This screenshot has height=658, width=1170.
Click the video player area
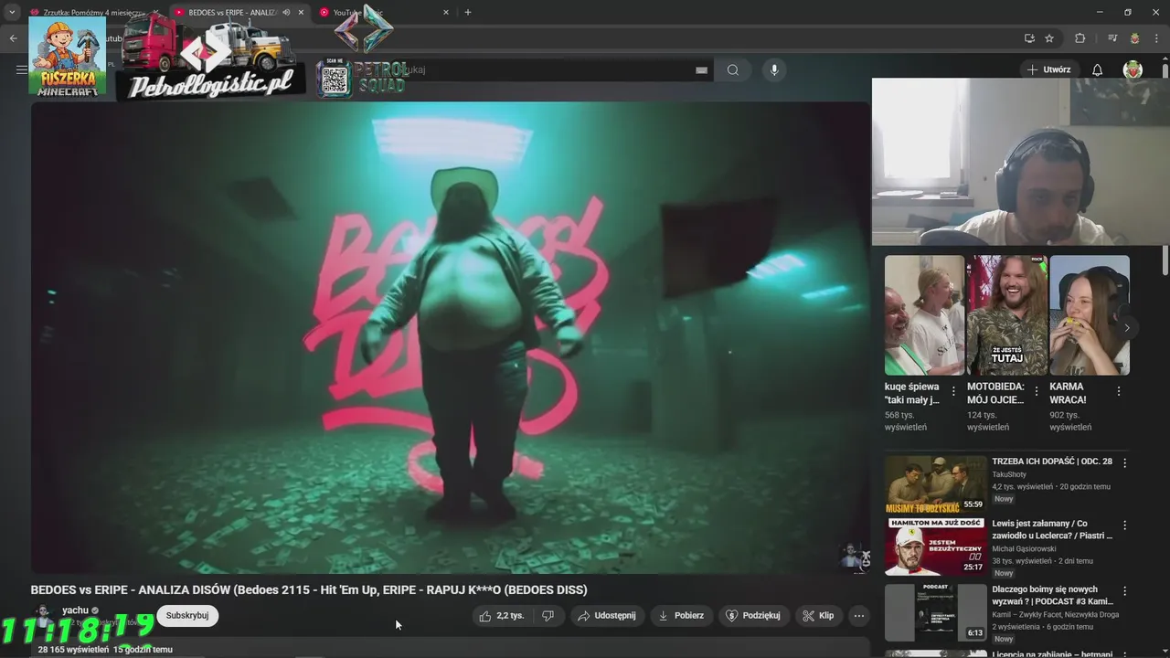tap(451, 337)
